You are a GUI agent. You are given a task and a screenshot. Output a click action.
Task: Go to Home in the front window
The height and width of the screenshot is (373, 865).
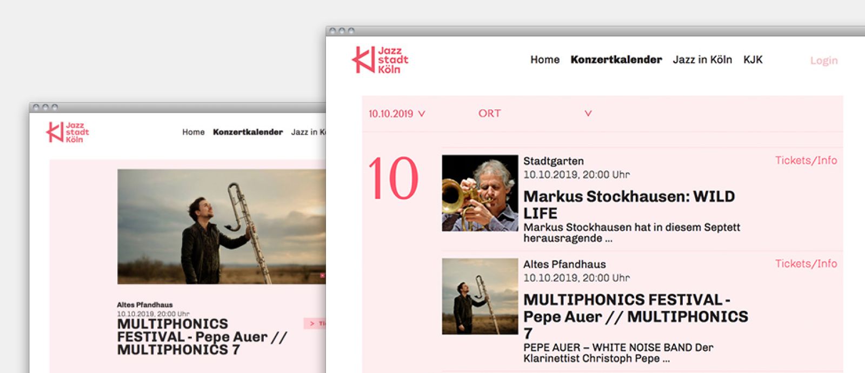[x=544, y=59]
